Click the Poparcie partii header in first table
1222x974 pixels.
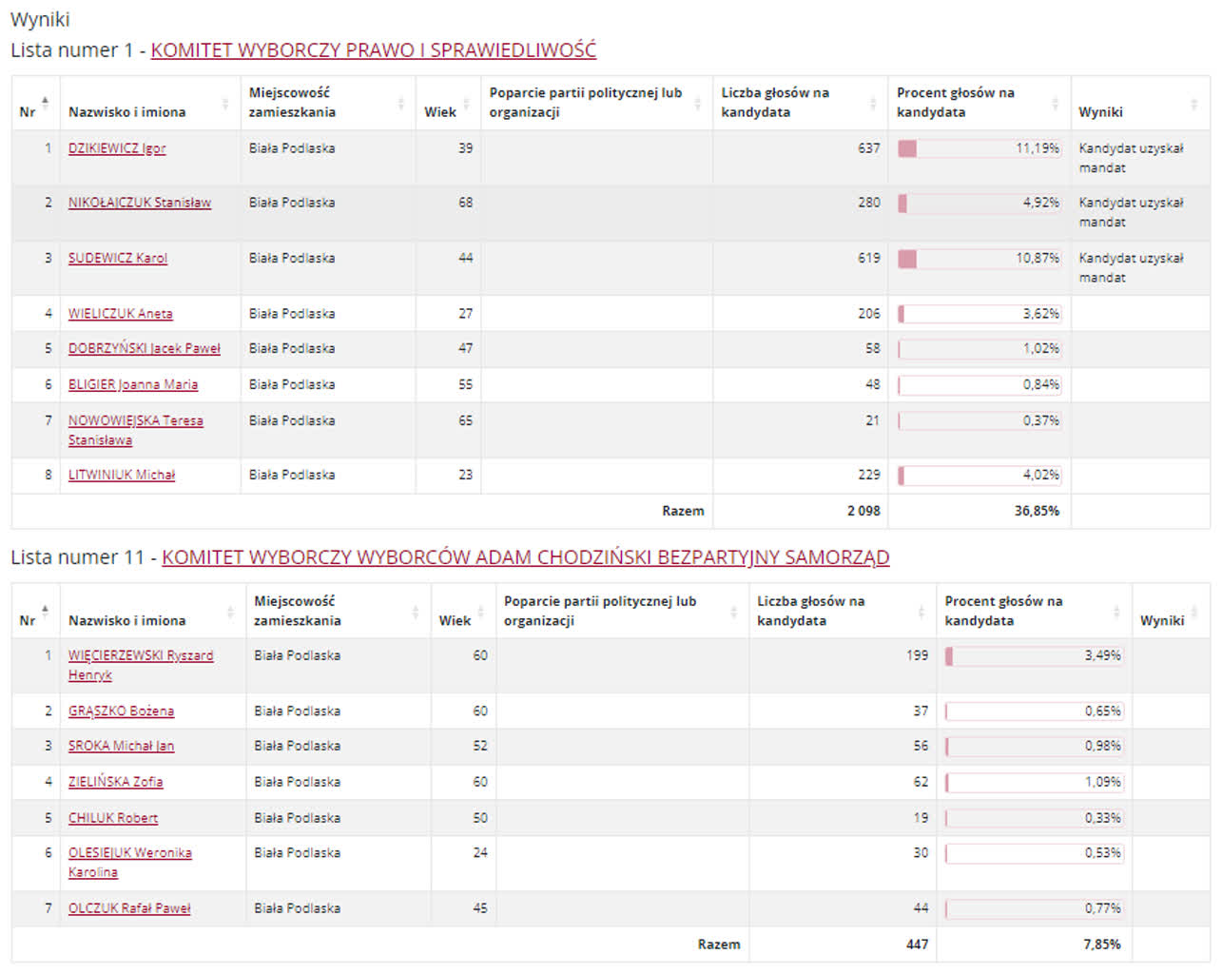(586, 102)
